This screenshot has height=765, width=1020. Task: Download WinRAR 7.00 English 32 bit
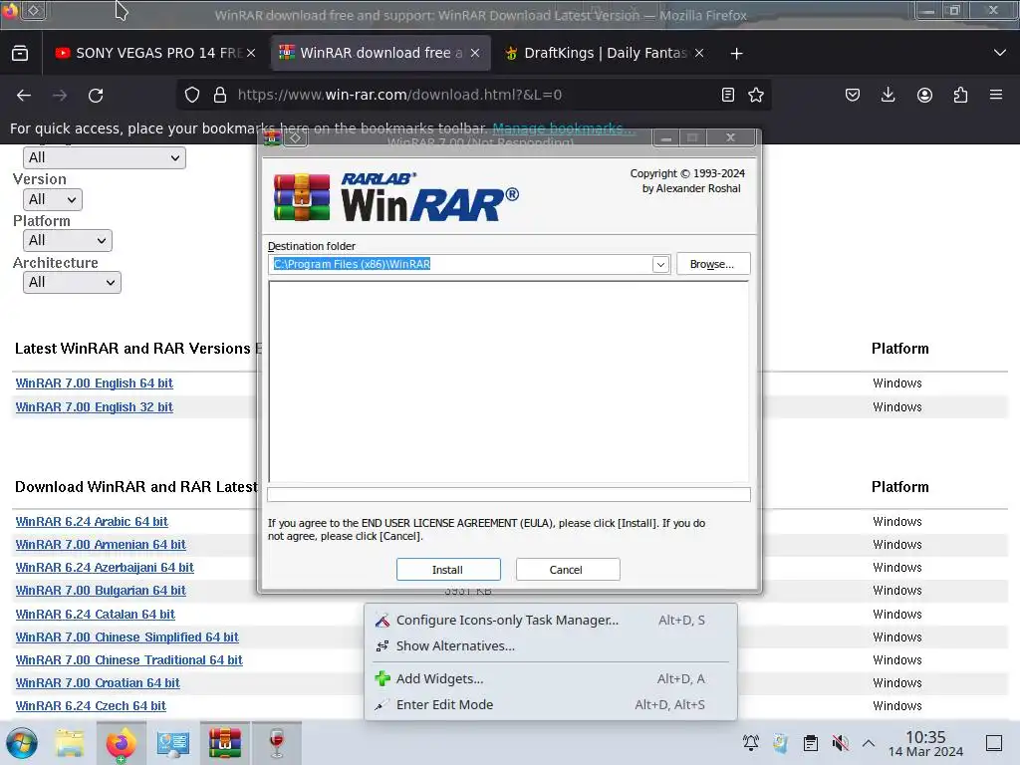(95, 407)
